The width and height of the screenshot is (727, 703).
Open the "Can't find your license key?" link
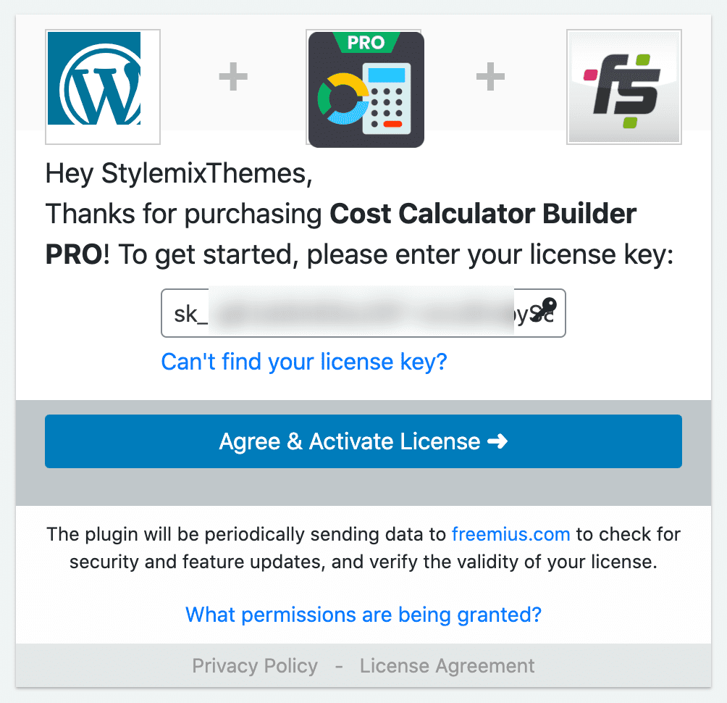coord(304,361)
